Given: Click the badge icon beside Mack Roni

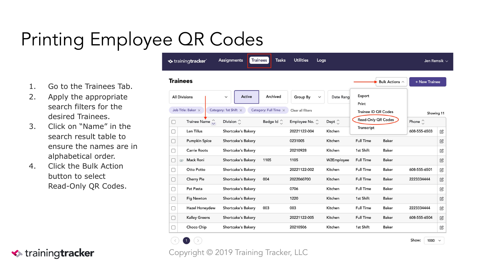Looking at the screenshot, I should click(x=182, y=160).
